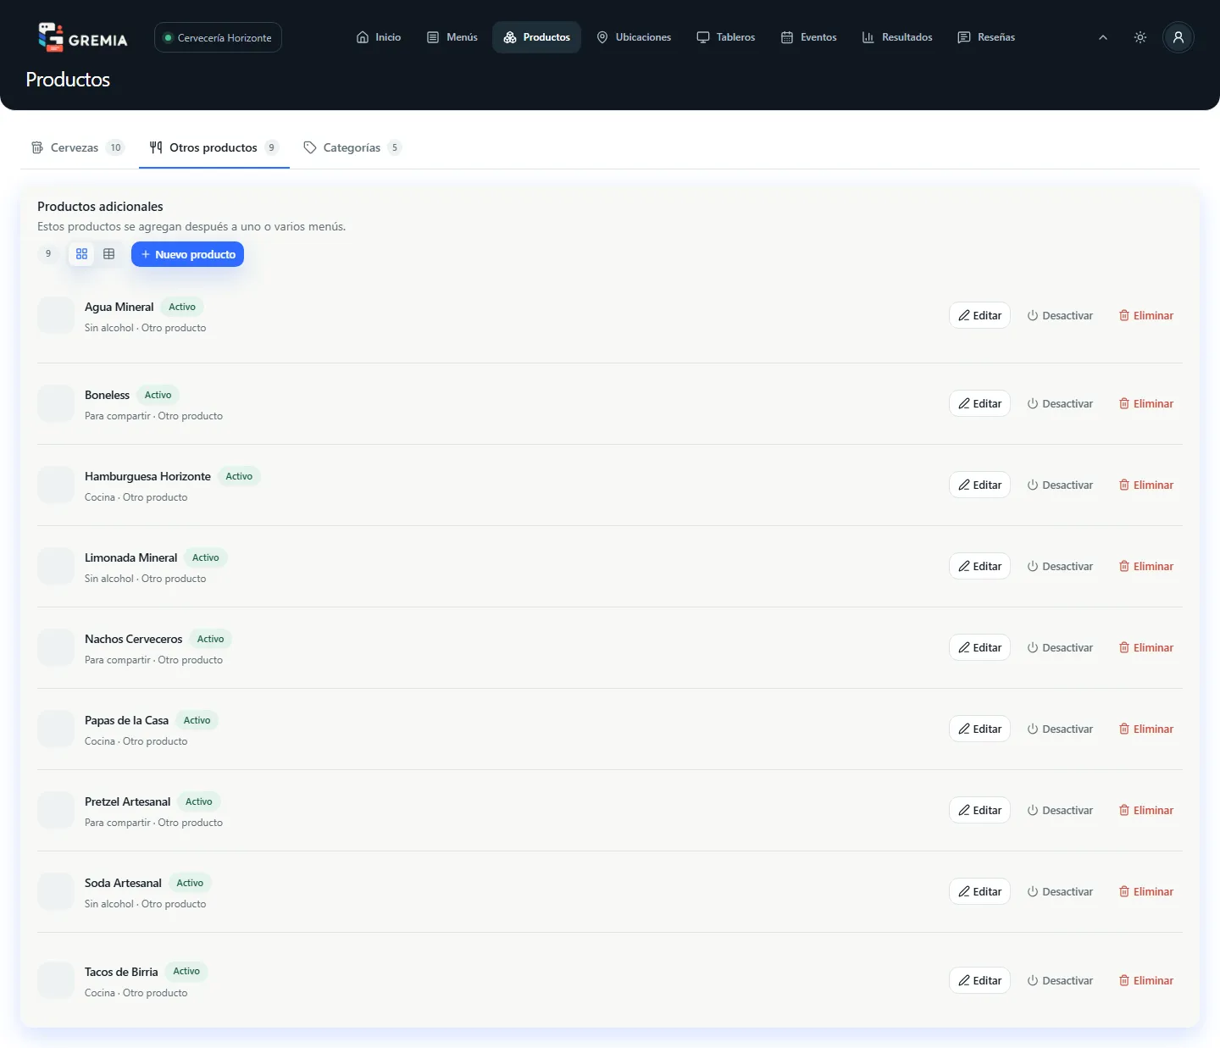
Task: Deactivate Tacos de Birria
Action: [1060, 980]
